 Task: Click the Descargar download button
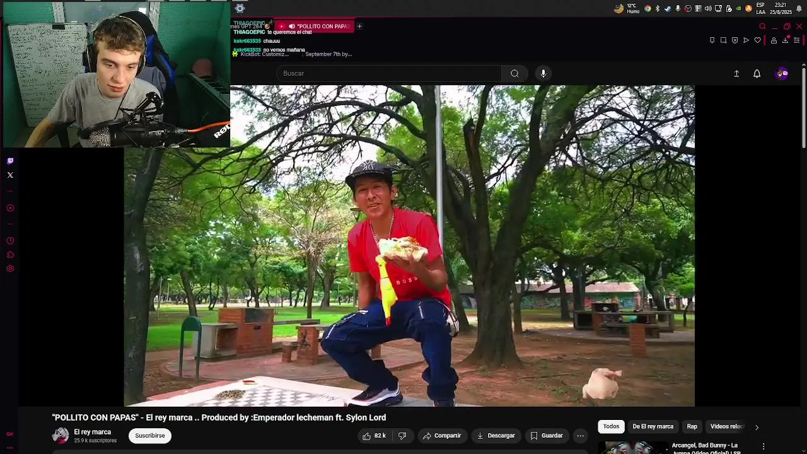(x=496, y=436)
